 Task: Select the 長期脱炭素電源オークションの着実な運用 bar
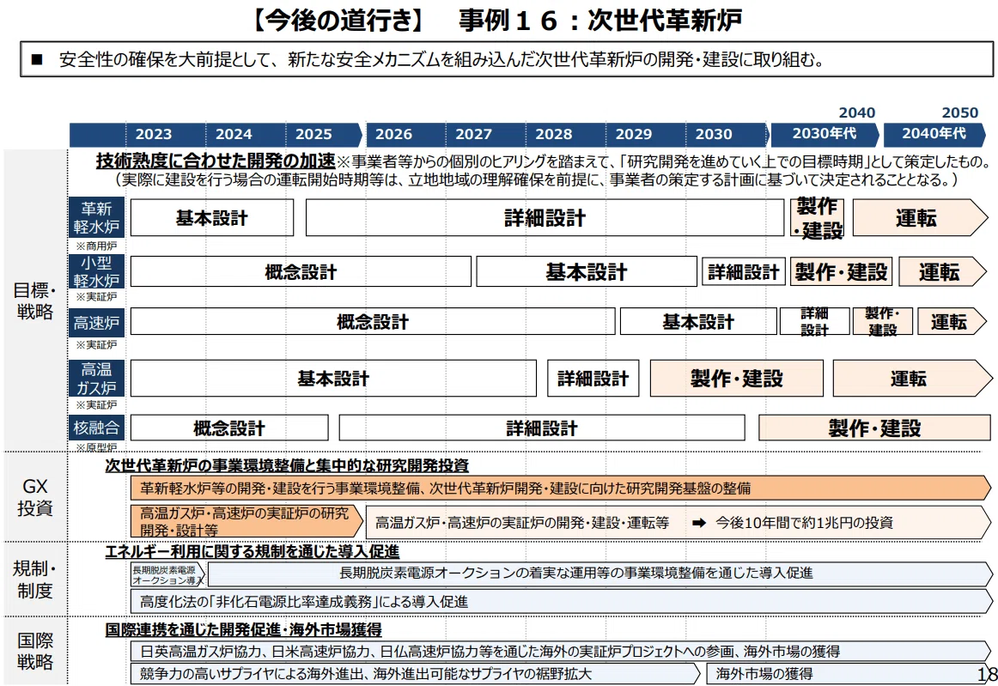tap(599, 574)
